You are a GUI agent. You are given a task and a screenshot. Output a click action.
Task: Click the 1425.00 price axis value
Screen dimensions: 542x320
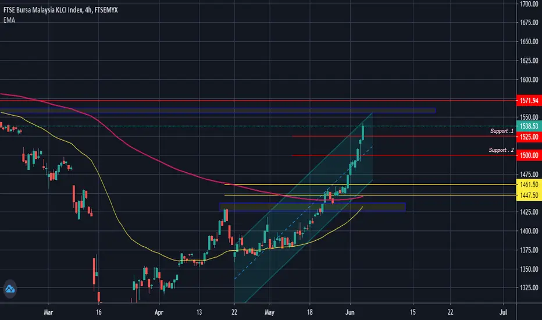529,212
